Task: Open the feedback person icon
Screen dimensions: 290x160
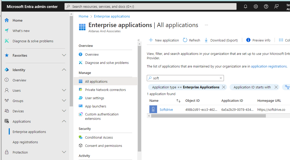Action: pos(276,6)
